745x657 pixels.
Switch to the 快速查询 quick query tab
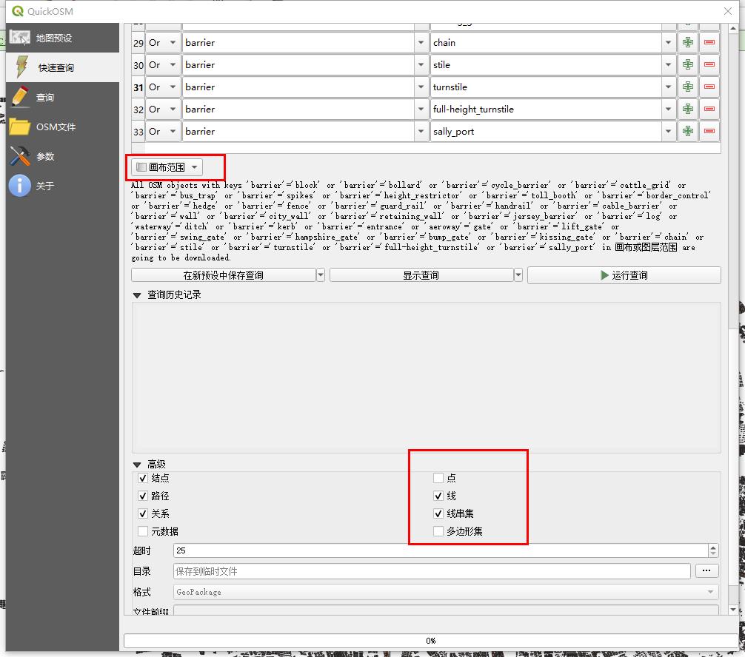[x=62, y=67]
